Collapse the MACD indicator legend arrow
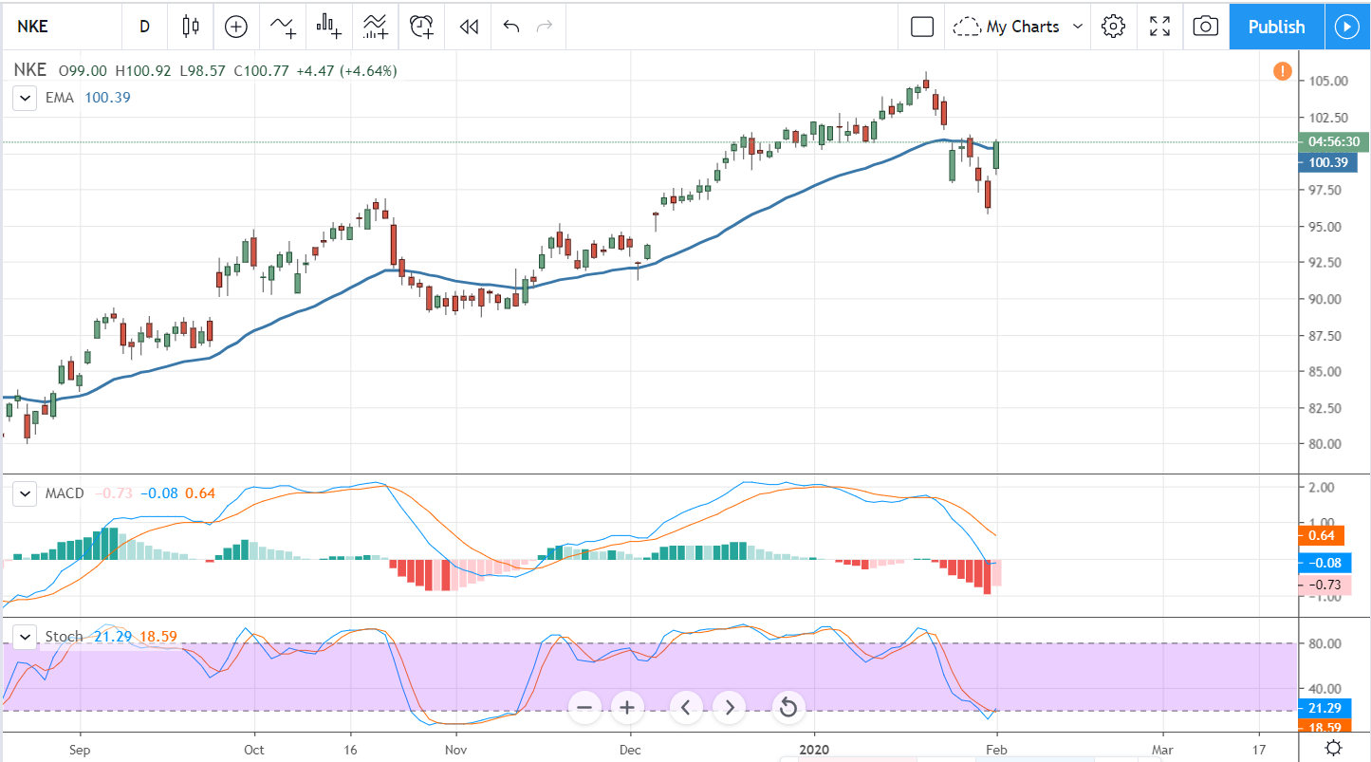The image size is (1371, 762). click(25, 493)
